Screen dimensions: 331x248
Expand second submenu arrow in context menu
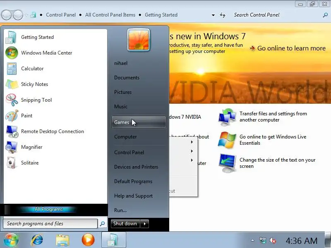192,151
